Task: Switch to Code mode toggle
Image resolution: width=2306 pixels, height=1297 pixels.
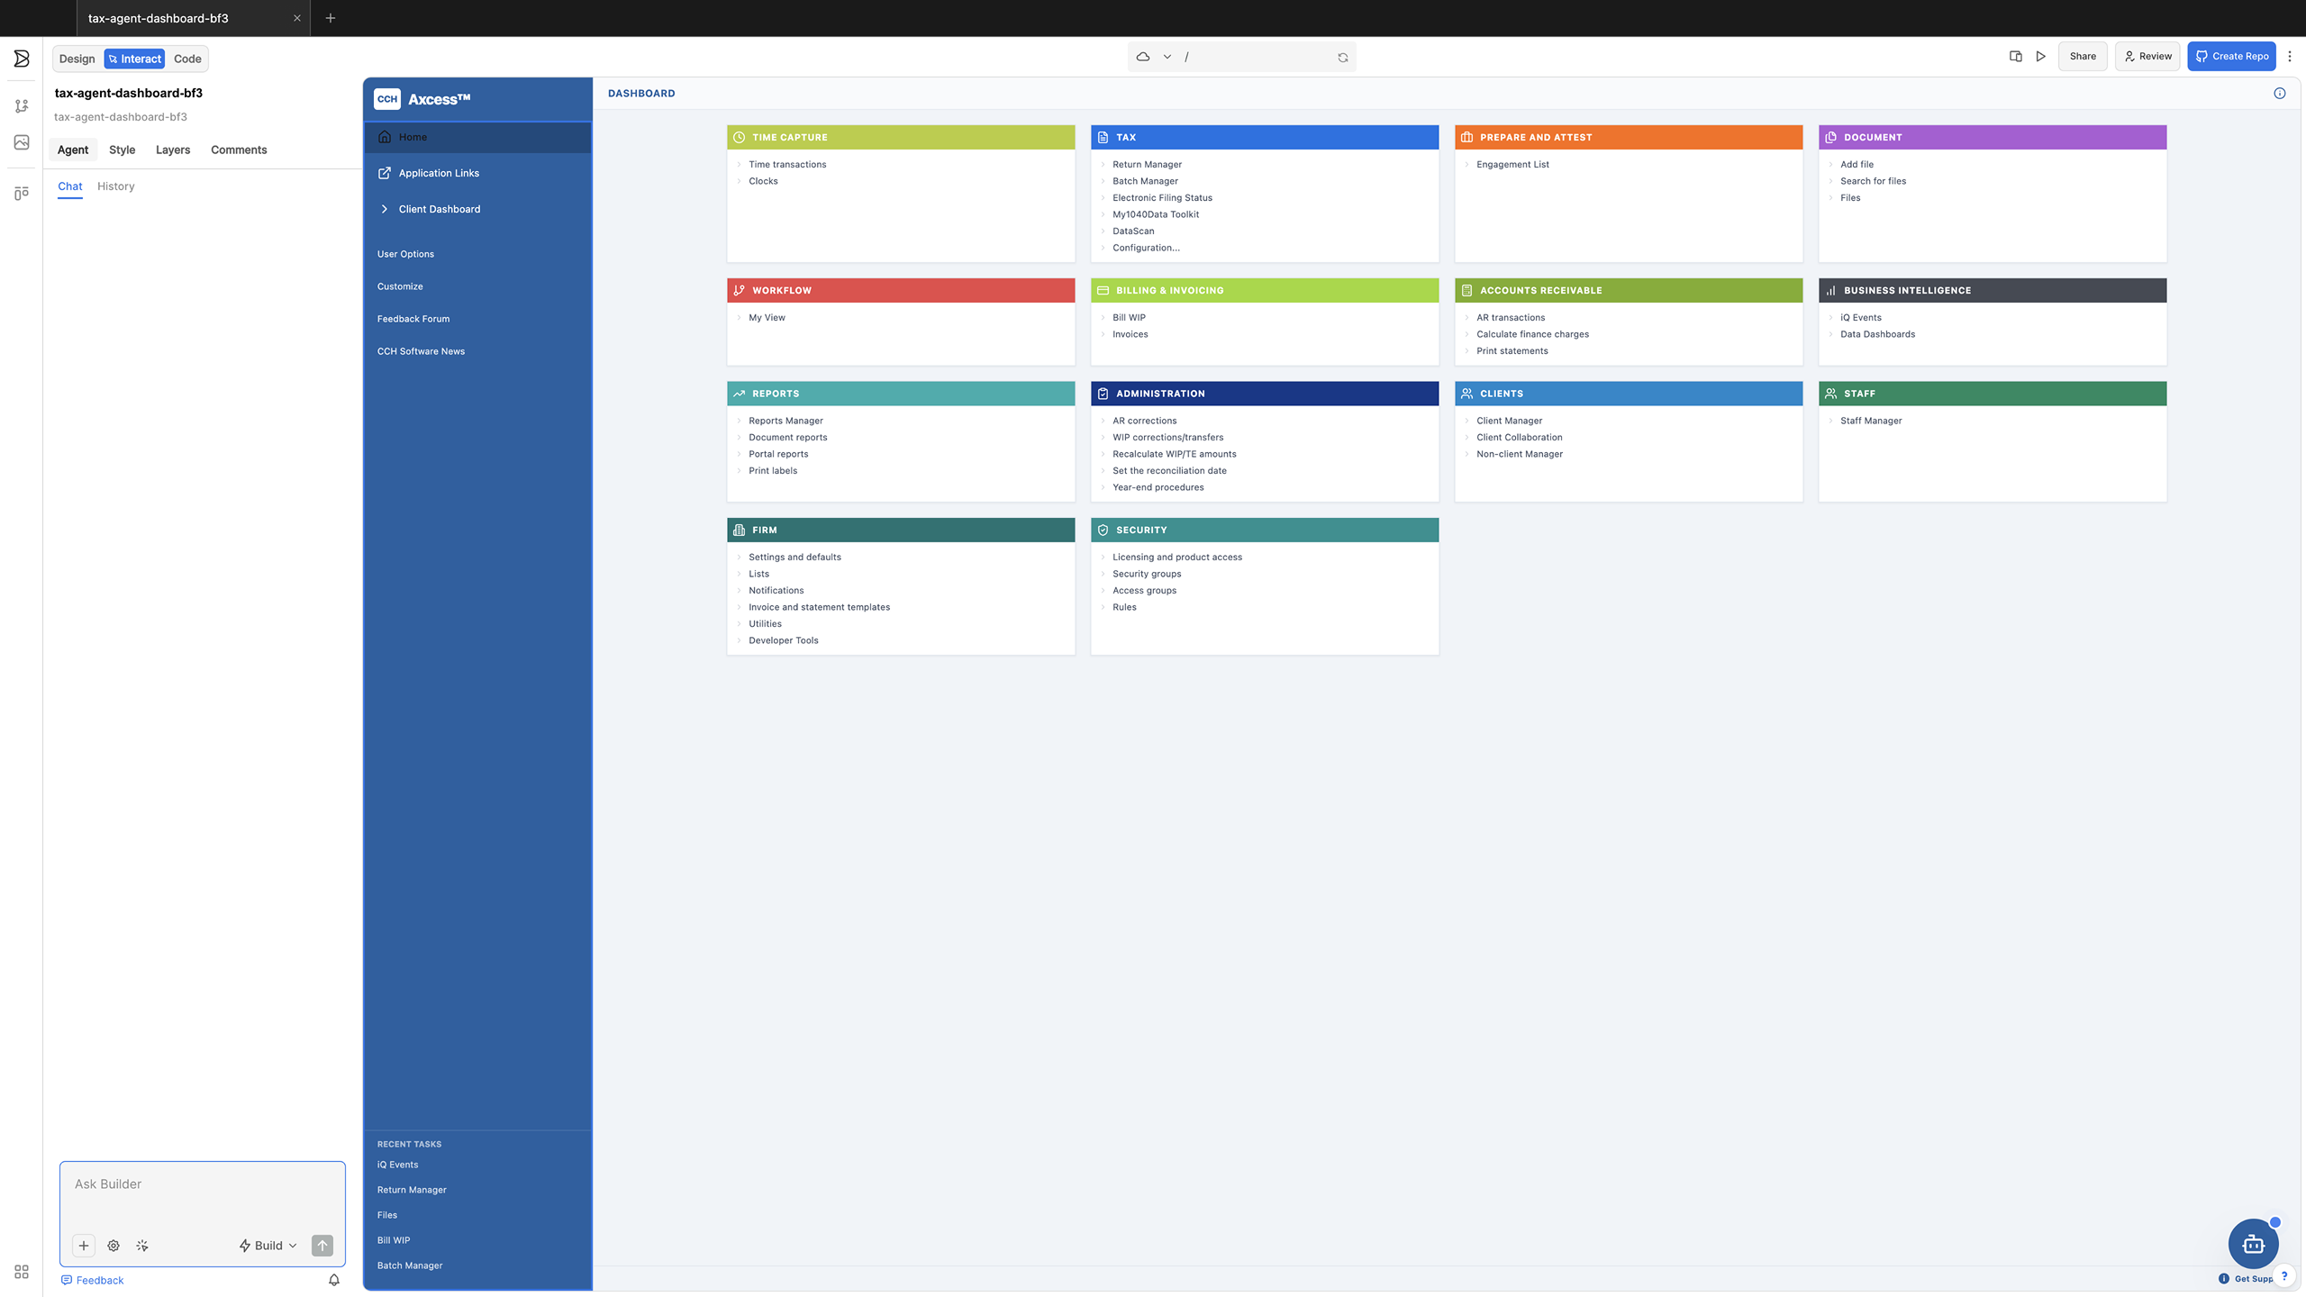Action: point(187,59)
